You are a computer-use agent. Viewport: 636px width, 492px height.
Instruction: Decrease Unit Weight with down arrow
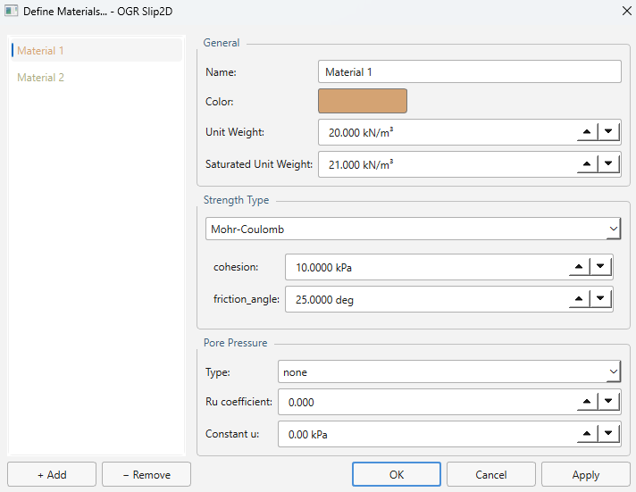pyautogui.click(x=608, y=132)
